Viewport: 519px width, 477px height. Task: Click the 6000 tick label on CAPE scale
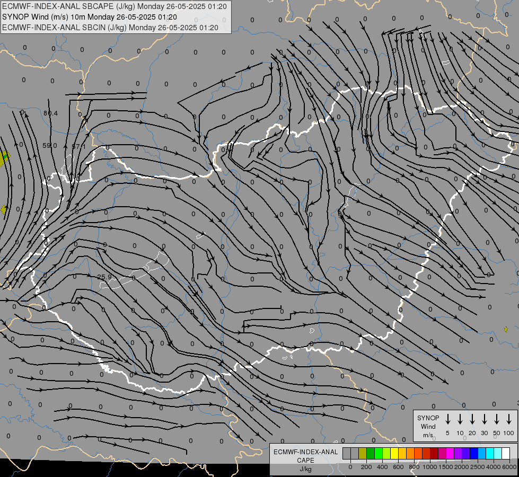[509, 467]
